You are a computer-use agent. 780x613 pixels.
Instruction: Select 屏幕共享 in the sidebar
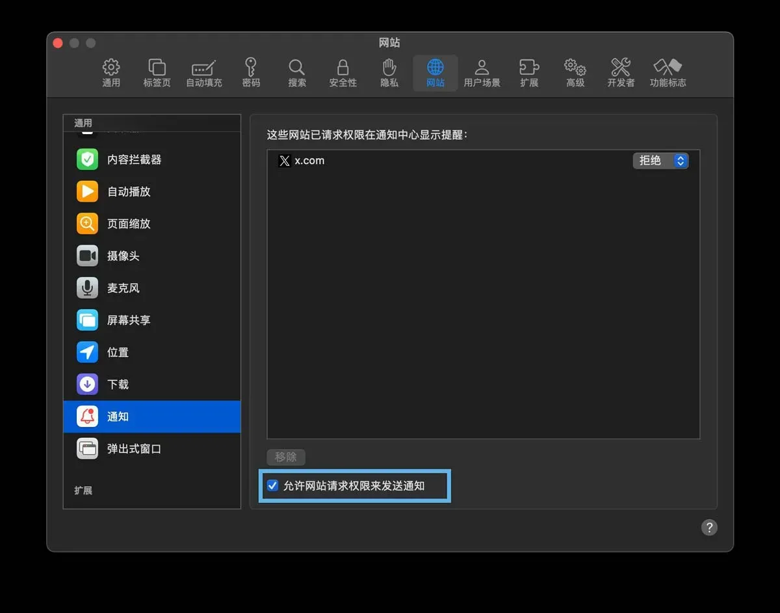(152, 320)
